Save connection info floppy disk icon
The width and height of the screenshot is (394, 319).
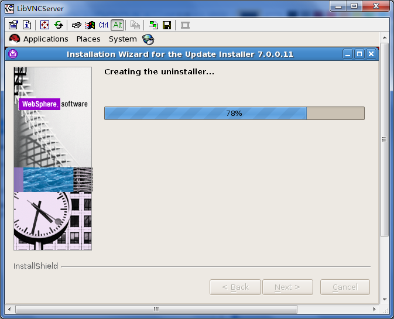[x=167, y=25]
